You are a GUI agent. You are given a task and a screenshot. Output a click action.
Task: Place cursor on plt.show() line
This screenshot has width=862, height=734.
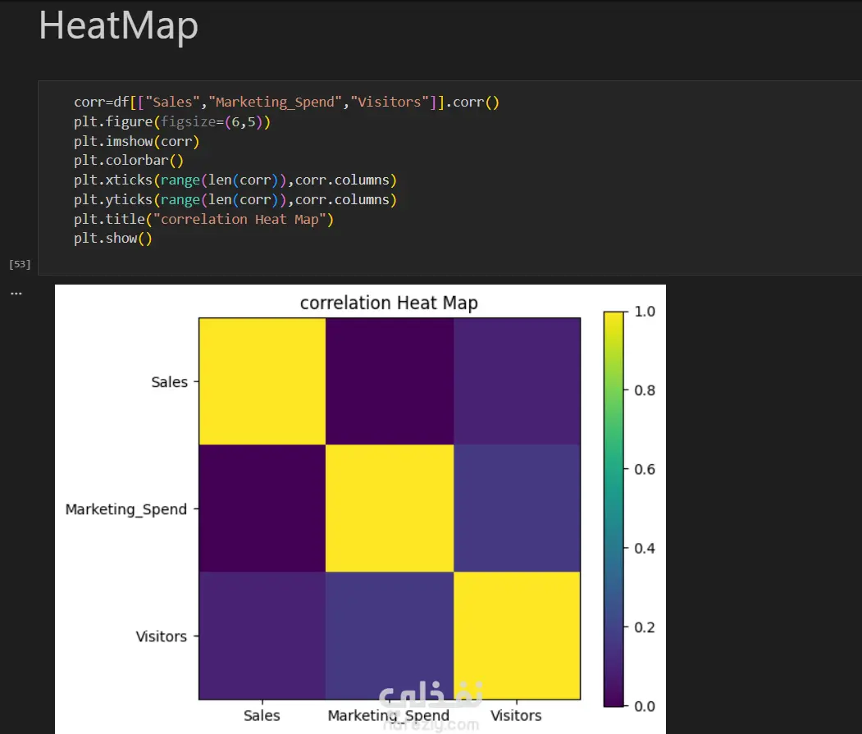tap(112, 239)
